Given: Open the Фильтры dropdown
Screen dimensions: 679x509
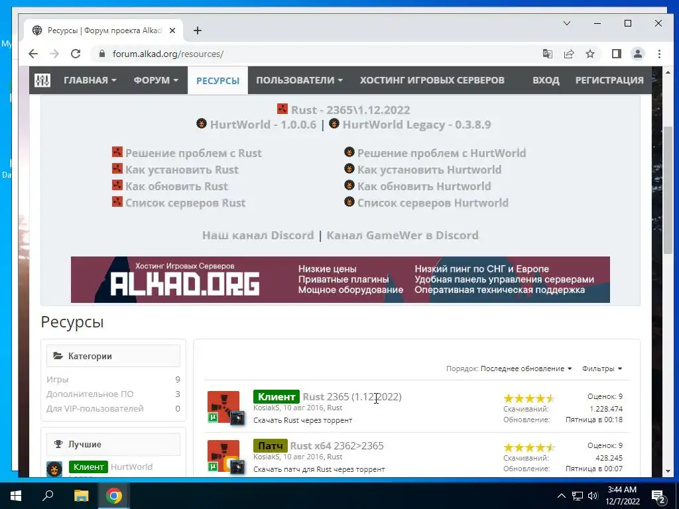Looking at the screenshot, I should [x=602, y=368].
